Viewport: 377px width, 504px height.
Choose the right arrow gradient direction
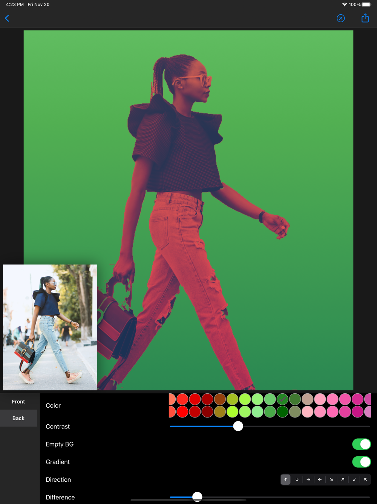308,479
